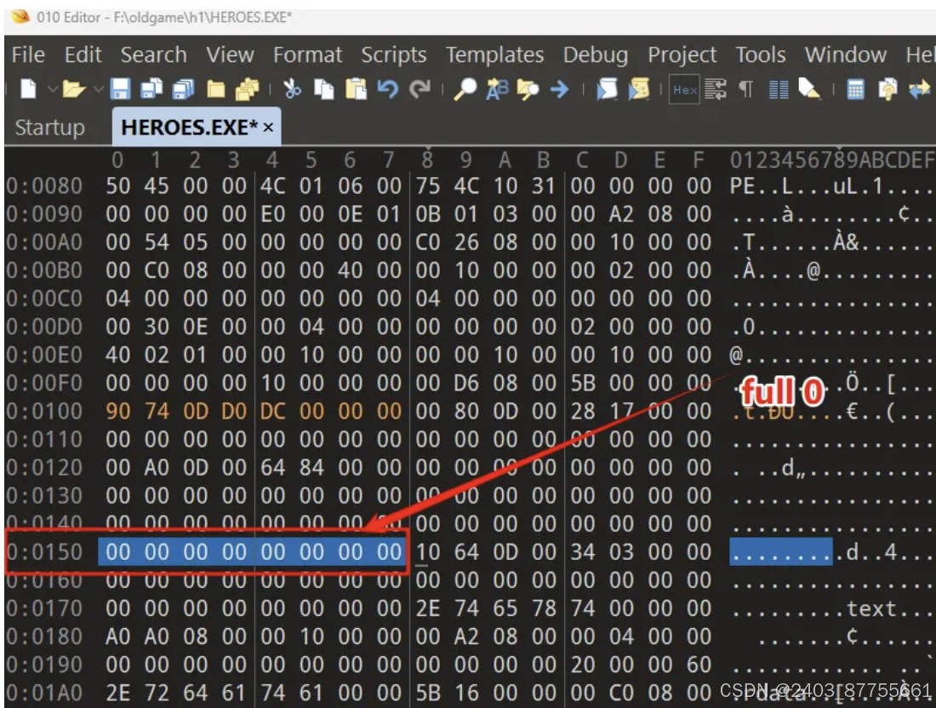This screenshot has width=936, height=708.
Task: Click the file properties question-mark icon
Action: tap(887, 89)
